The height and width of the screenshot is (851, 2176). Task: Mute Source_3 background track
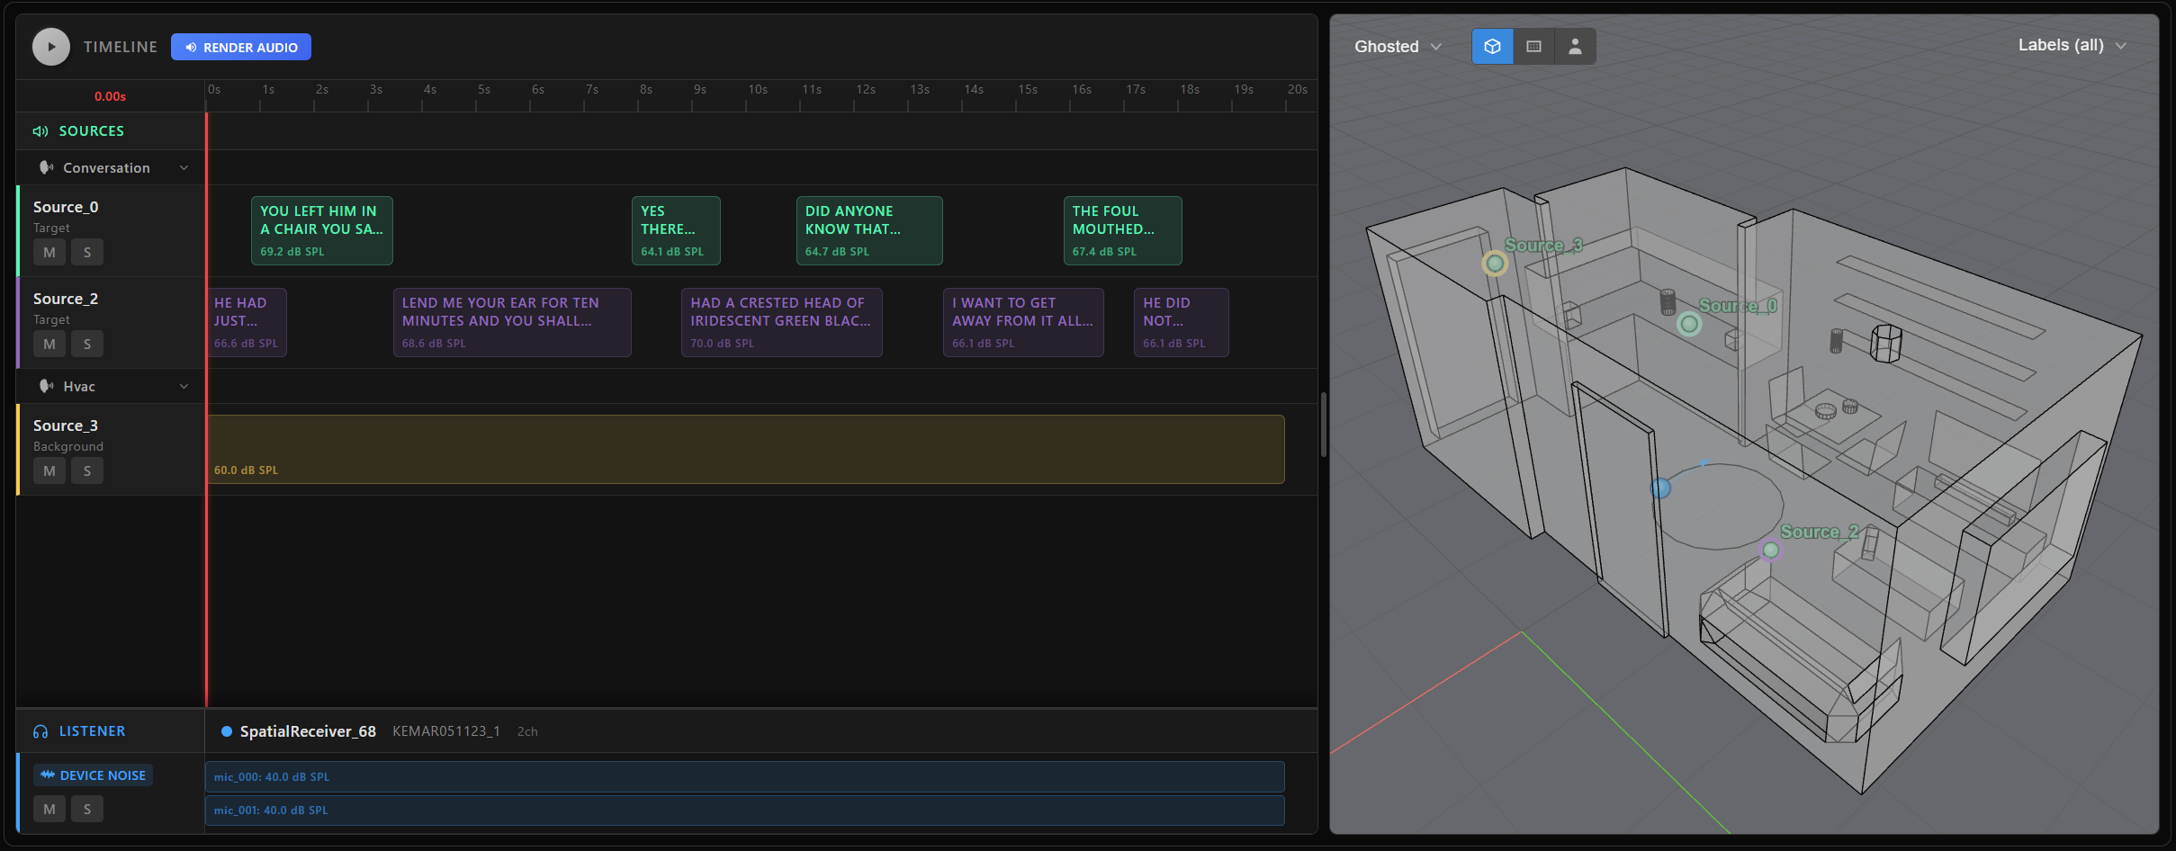click(x=49, y=470)
